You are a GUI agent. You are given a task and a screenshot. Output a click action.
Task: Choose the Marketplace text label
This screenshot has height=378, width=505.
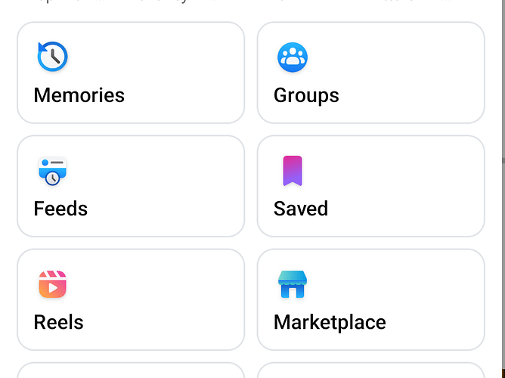pos(330,322)
